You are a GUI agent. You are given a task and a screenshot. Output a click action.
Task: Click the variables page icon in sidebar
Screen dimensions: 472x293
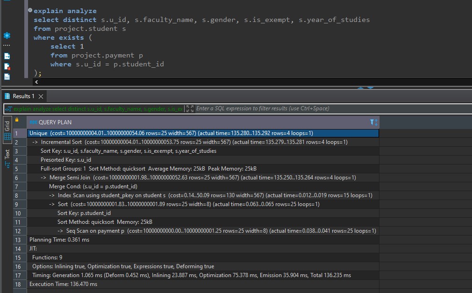7,76
